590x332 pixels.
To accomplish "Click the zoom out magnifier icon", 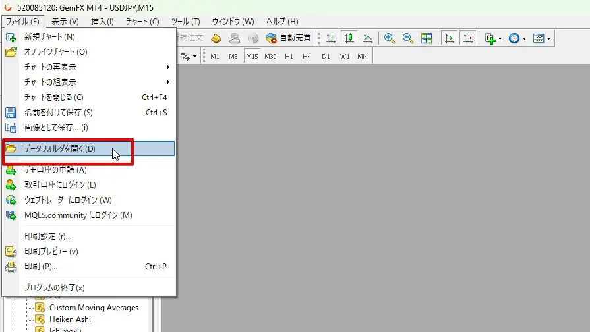I will (408, 38).
